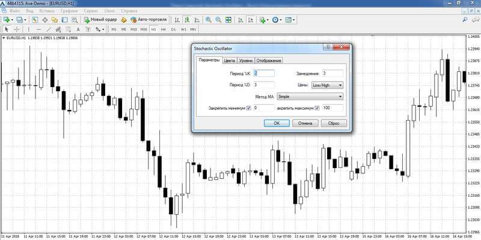Expand the templates dropdown arrow
The image size is (481, 240).
(x=293, y=20)
